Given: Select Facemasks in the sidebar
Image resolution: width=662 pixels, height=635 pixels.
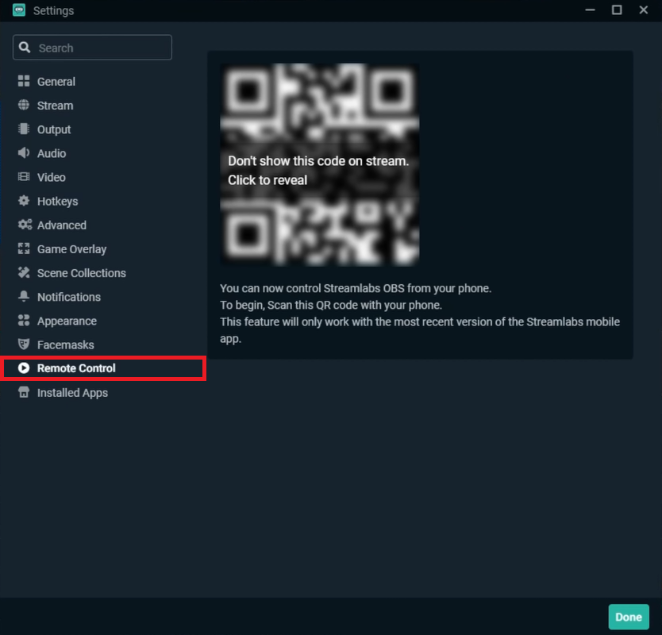Looking at the screenshot, I should pos(65,345).
